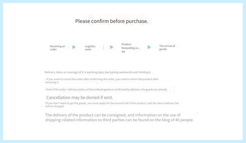Click the 'will be charged!' line ending
Screen dimensions: 246x143
tap(55, 106)
